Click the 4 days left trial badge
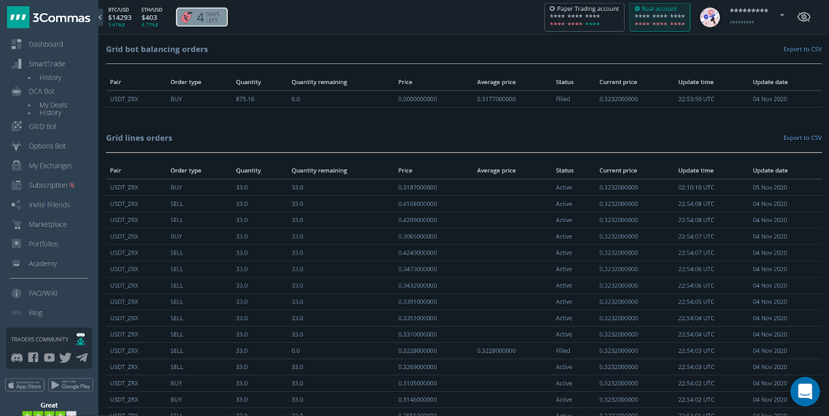 [202, 17]
